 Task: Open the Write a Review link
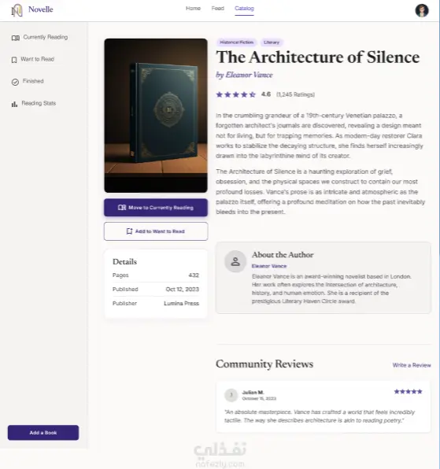point(412,365)
